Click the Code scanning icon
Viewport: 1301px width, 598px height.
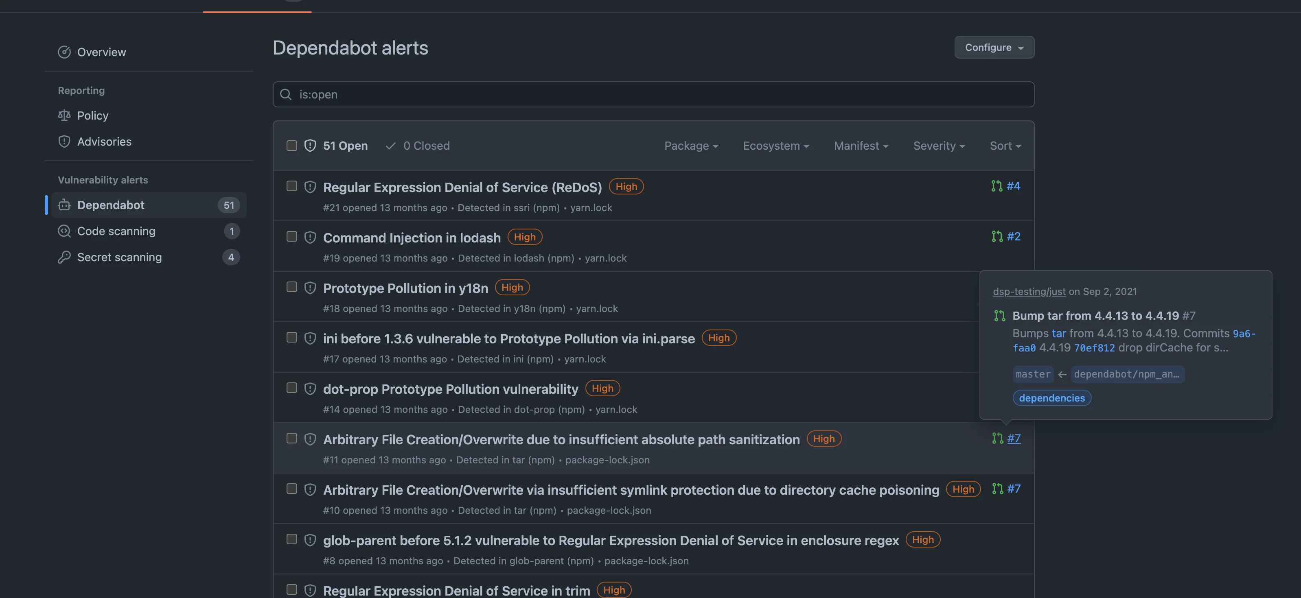64,231
